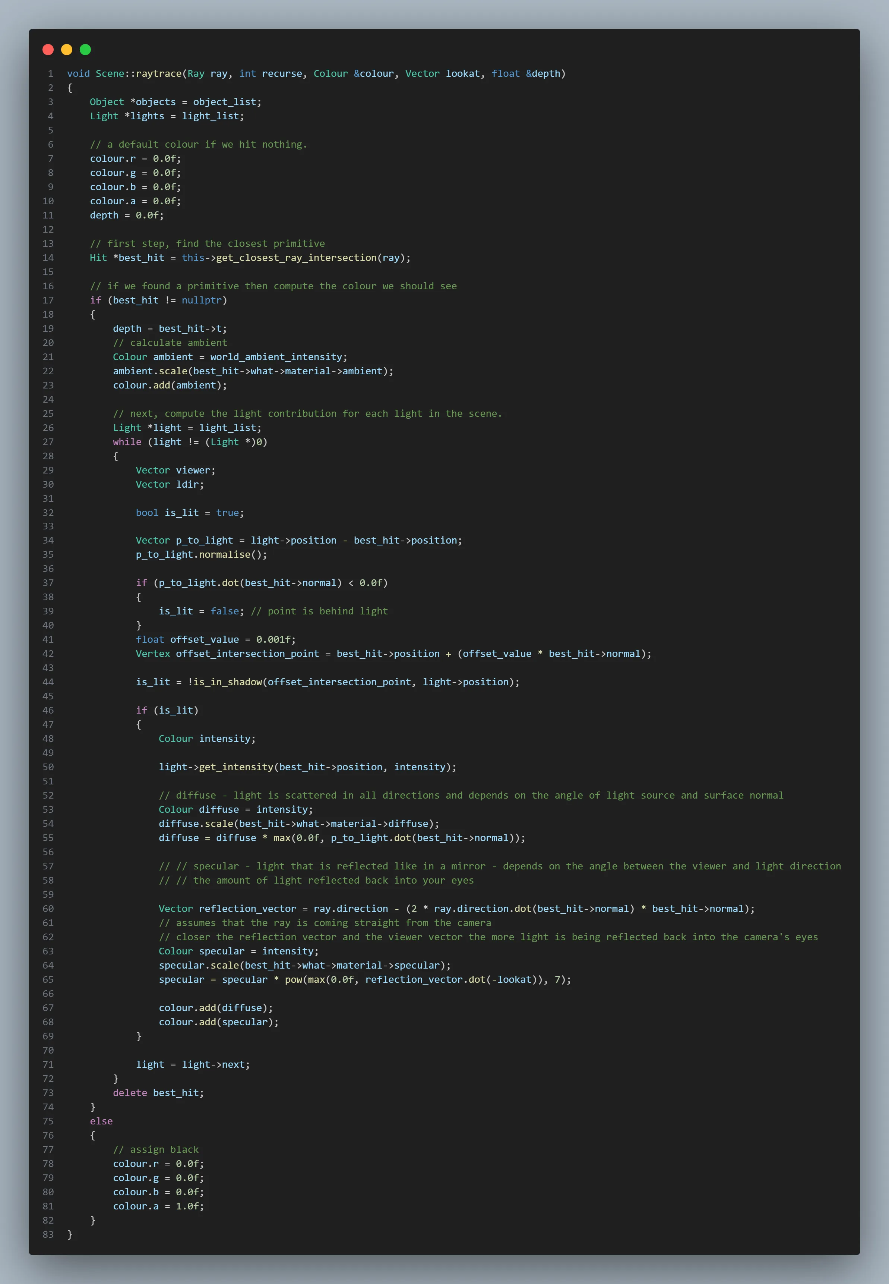Click the 'Colour diffuse = intensity;' line
The width and height of the screenshot is (889, 1284).
tap(235, 809)
